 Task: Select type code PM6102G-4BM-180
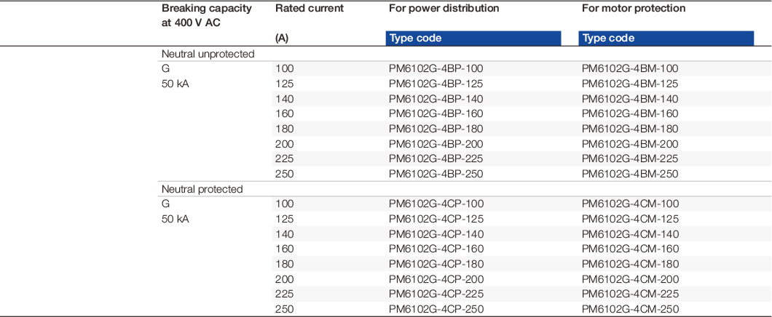629,129
